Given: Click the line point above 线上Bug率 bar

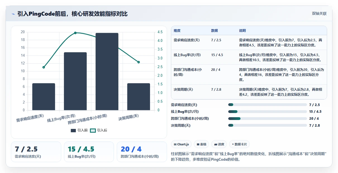Looking at the screenshot, I should [75, 33].
